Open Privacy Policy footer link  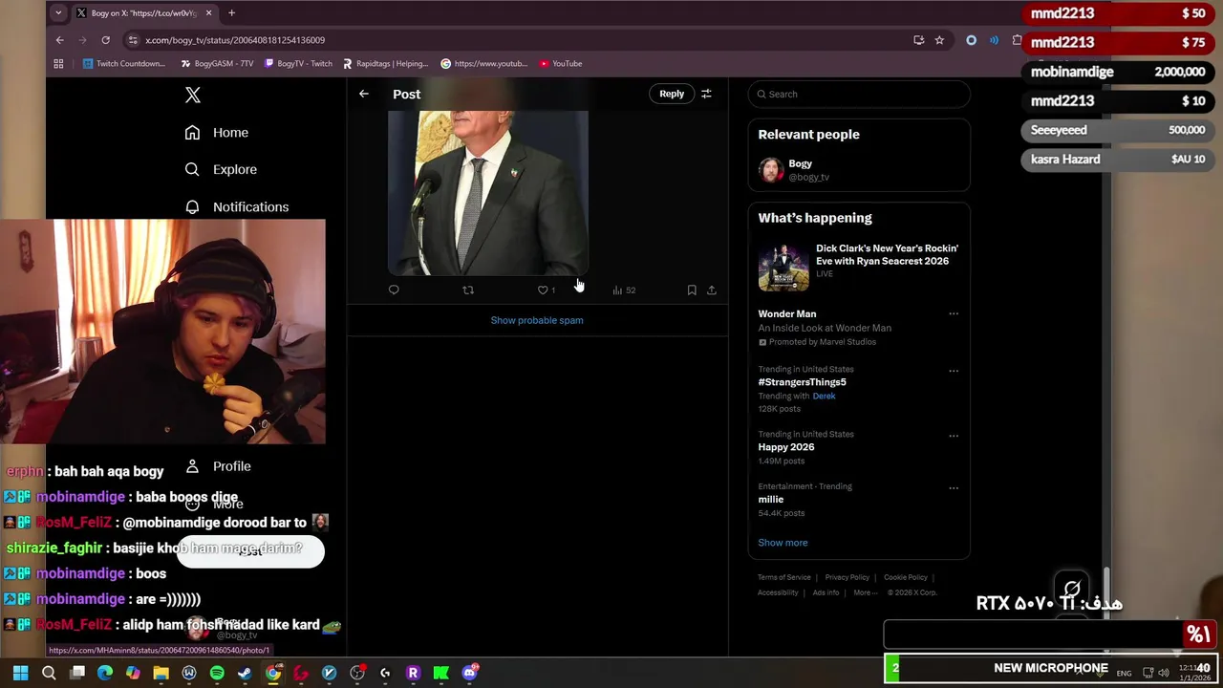pyautogui.click(x=847, y=577)
